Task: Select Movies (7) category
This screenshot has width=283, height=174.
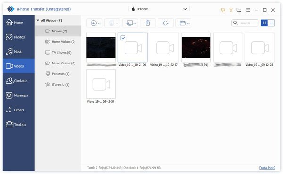Action: (58, 31)
